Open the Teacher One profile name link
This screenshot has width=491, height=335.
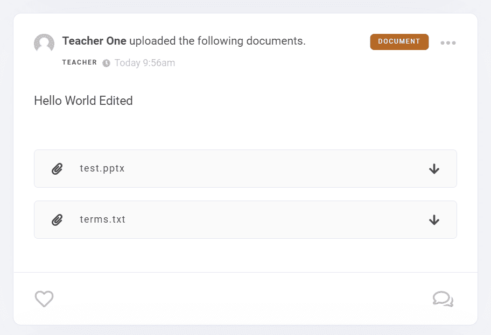click(x=94, y=41)
